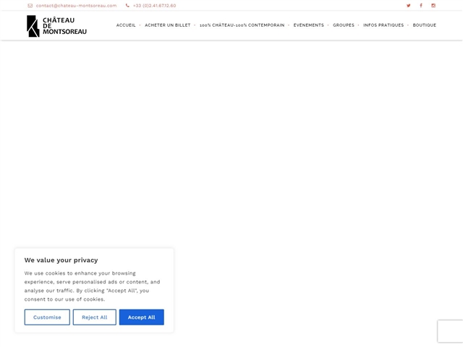Open the Boutique menu item

tap(425, 25)
